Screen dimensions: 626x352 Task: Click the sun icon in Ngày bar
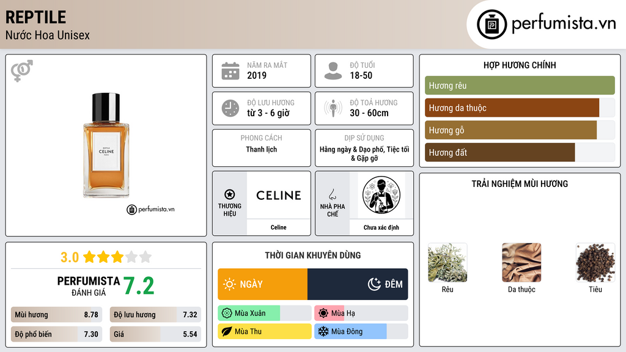click(x=229, y=284)
